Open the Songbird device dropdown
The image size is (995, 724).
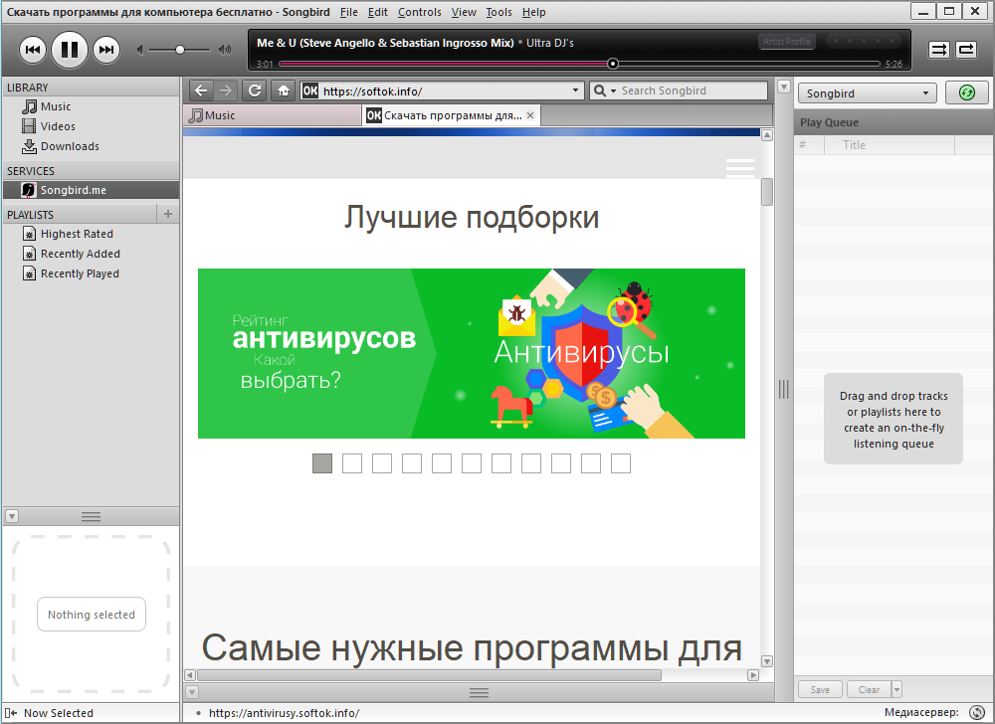868,93
